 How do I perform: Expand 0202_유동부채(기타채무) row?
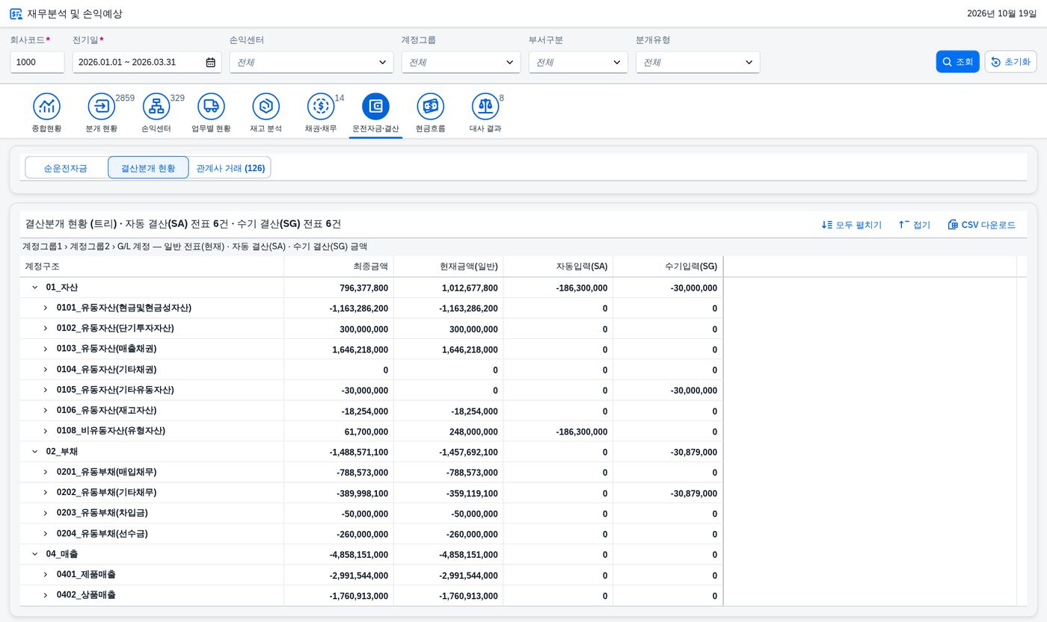click(x=45, y=493)
